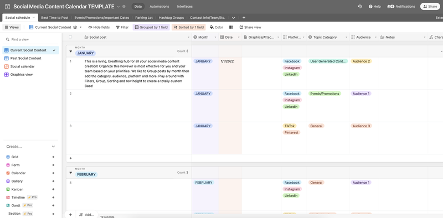443x218 pixels.
Task: Add a record using bottom plus button
Action: pos(70,215)
